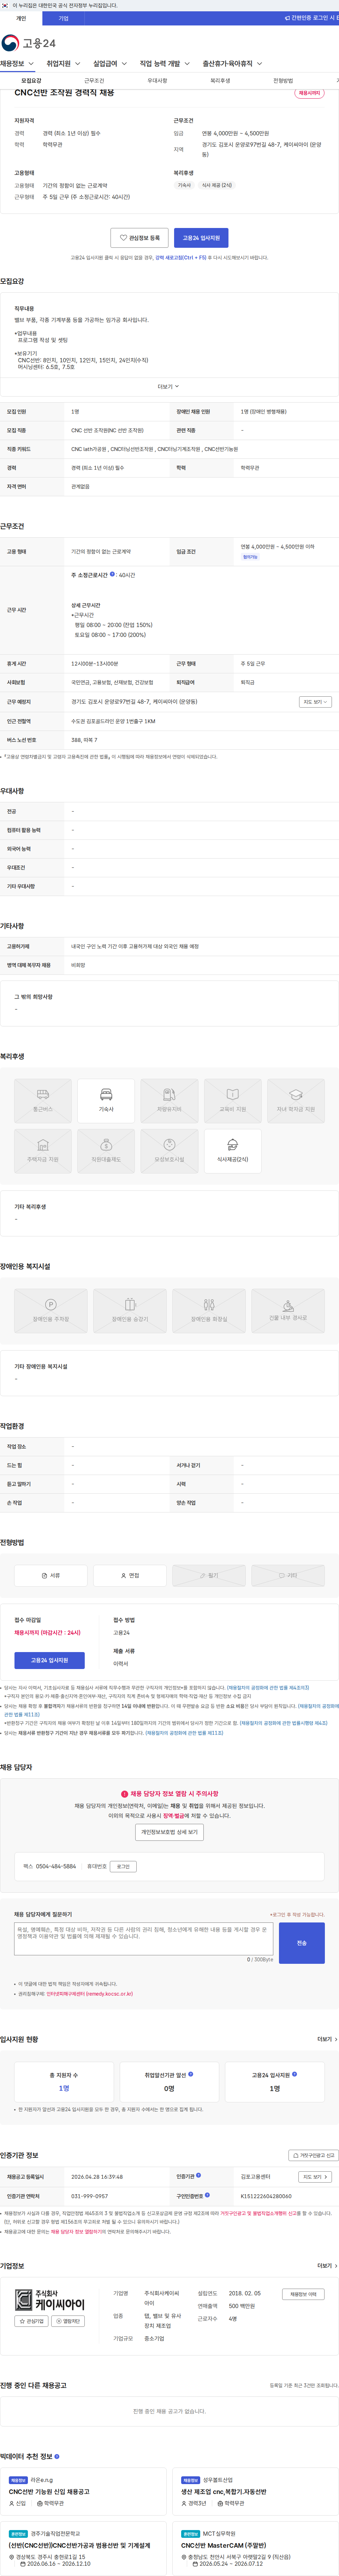
Task: Click the 관심기업 star button
Action: [x=31, y=2321]
